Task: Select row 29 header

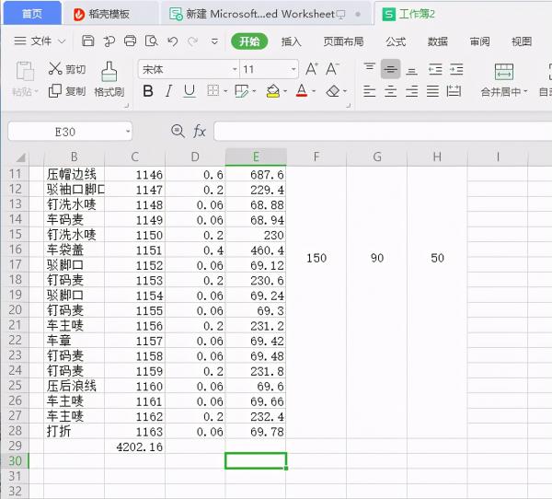Action: [x=15, y=446]
